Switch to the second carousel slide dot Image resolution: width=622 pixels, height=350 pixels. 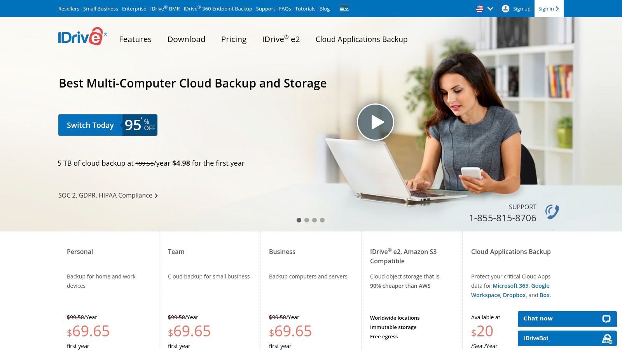coord(307,220)
